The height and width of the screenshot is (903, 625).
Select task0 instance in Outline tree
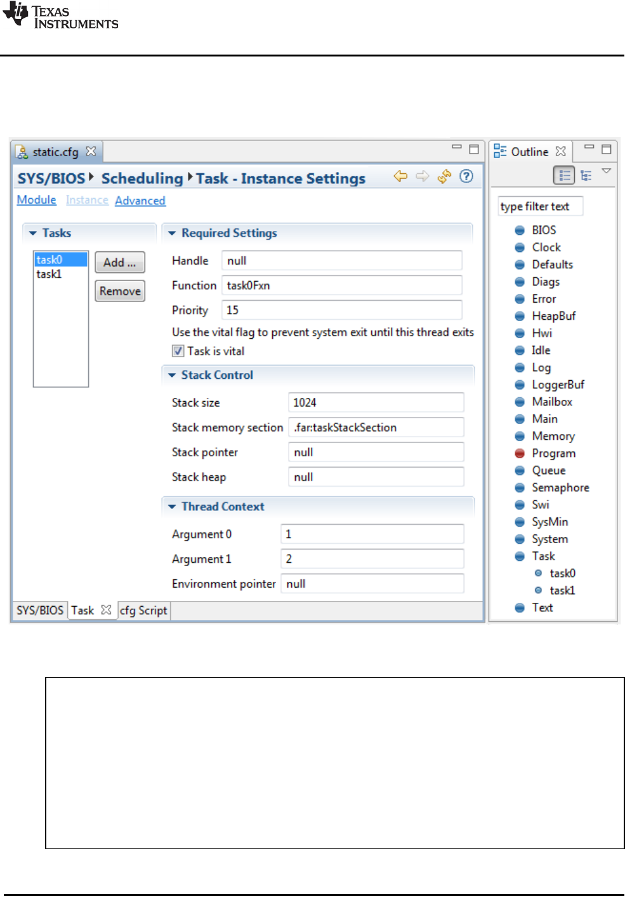point(562,573)
